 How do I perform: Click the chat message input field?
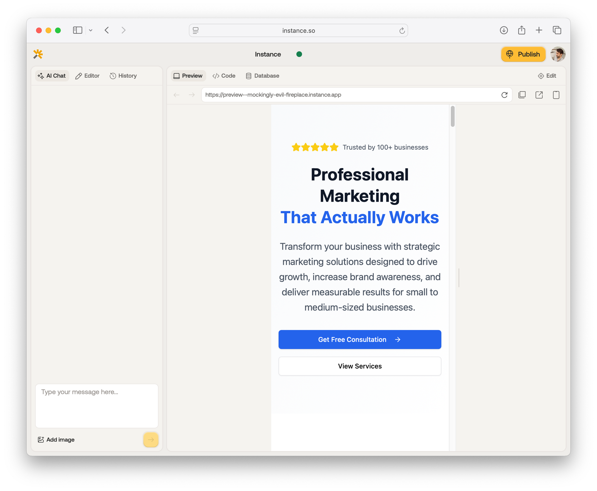tap(97, 406)
